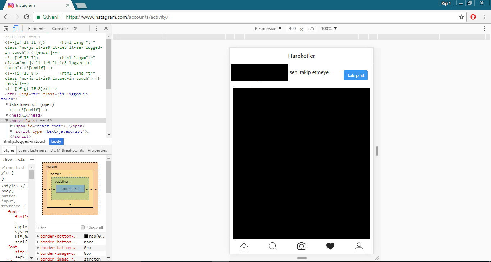491x262 pixels.
Task: Close the DevTools panel
Action: point(106,29)
